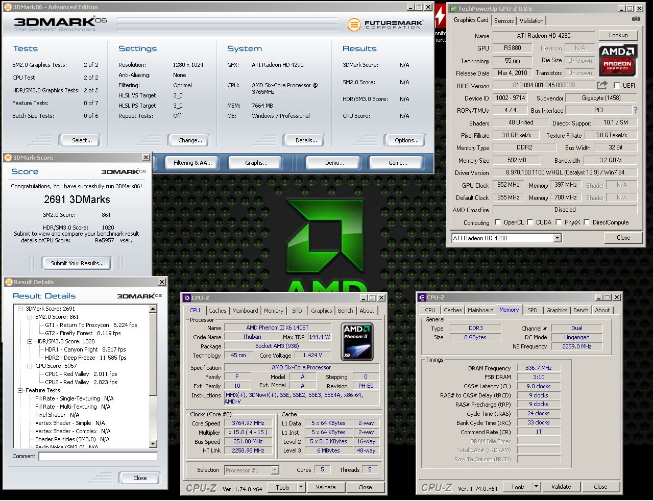Select GT1 - Return To Proxycon result row

point(91,325)
